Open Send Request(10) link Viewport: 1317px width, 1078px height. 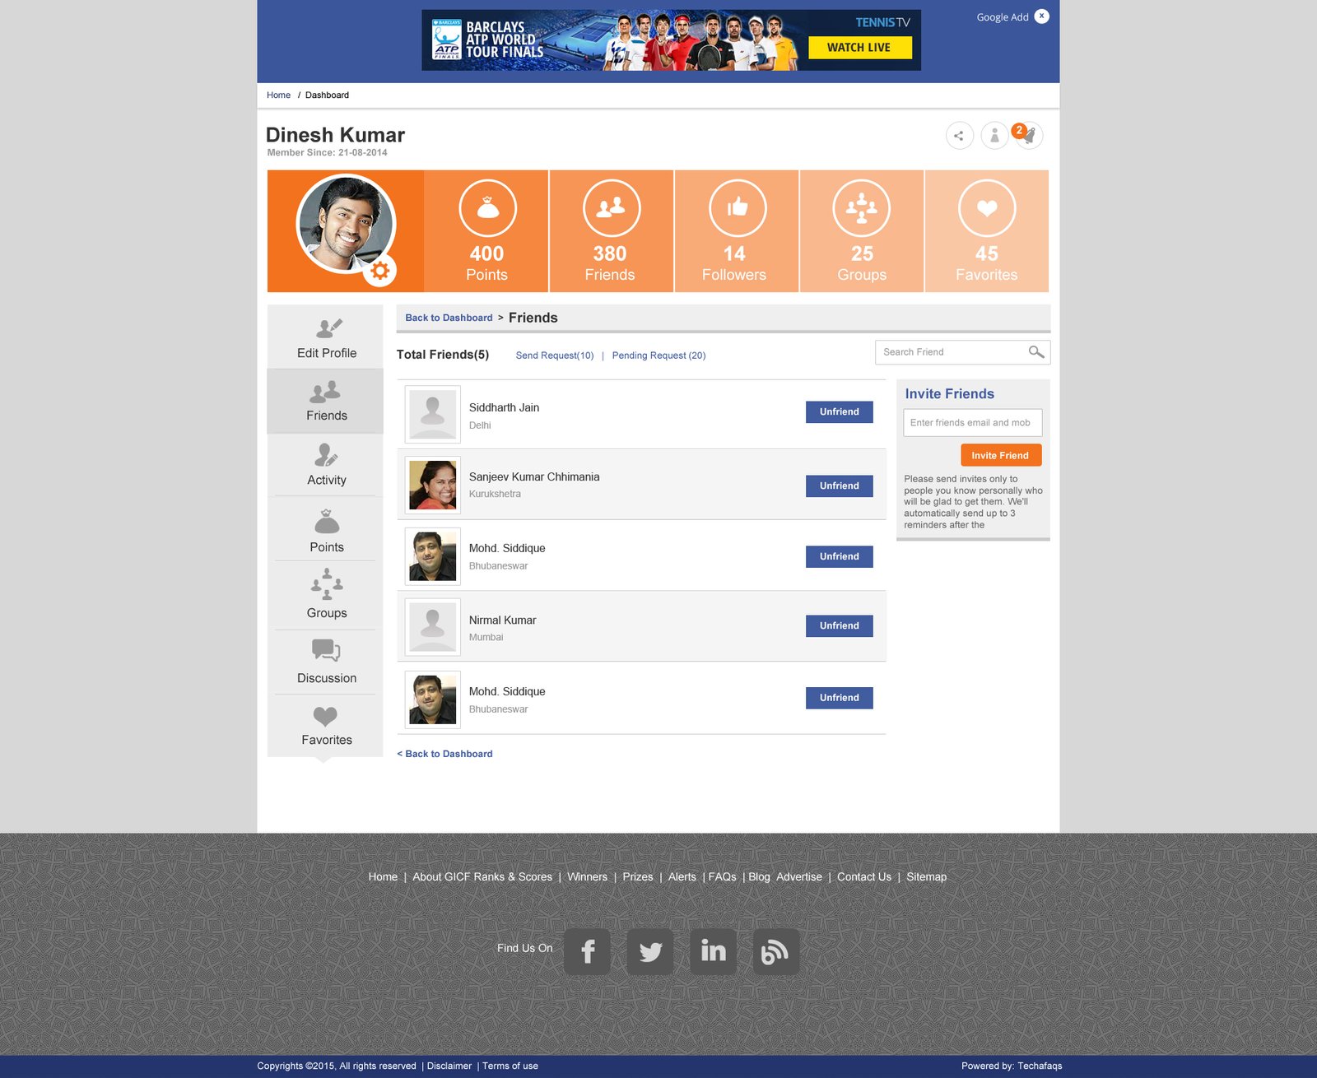555,355
